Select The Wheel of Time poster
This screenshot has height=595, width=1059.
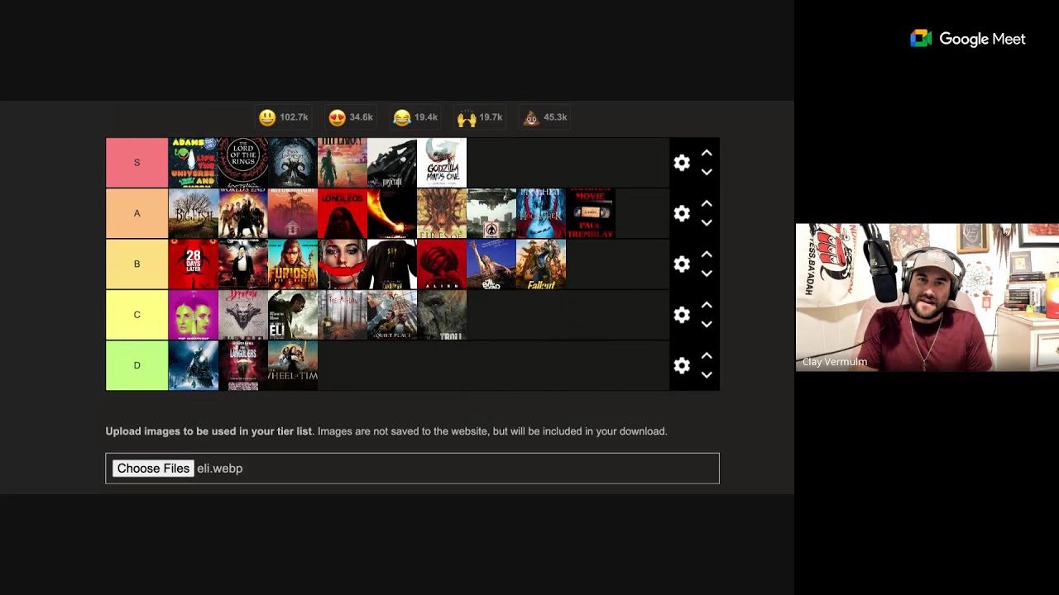pos(293,365)
